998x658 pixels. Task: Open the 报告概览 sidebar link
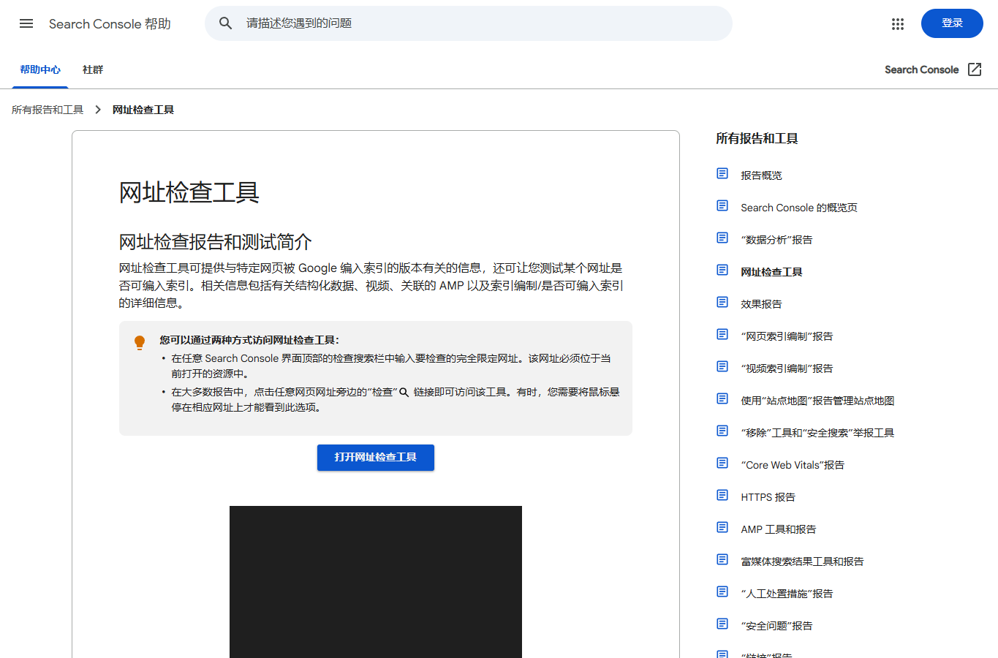click(761, 175)
